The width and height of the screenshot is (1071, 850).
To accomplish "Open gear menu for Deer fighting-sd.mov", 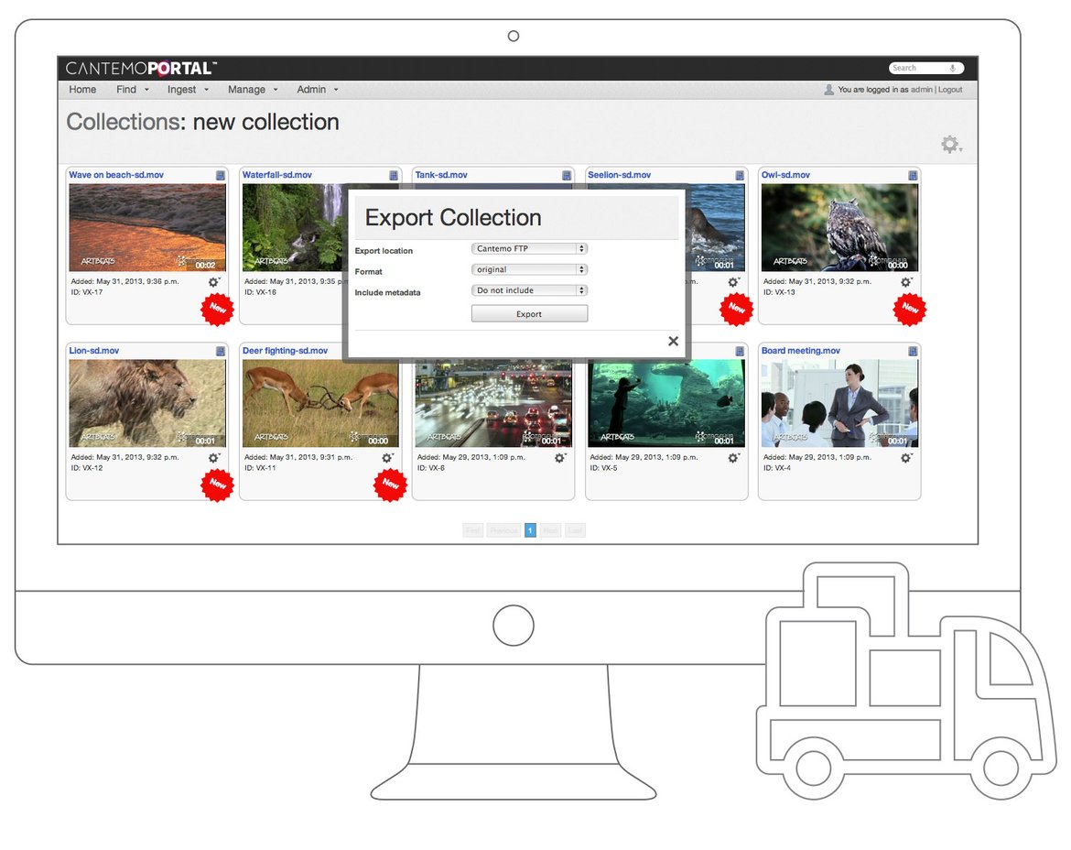I will 387,458.
